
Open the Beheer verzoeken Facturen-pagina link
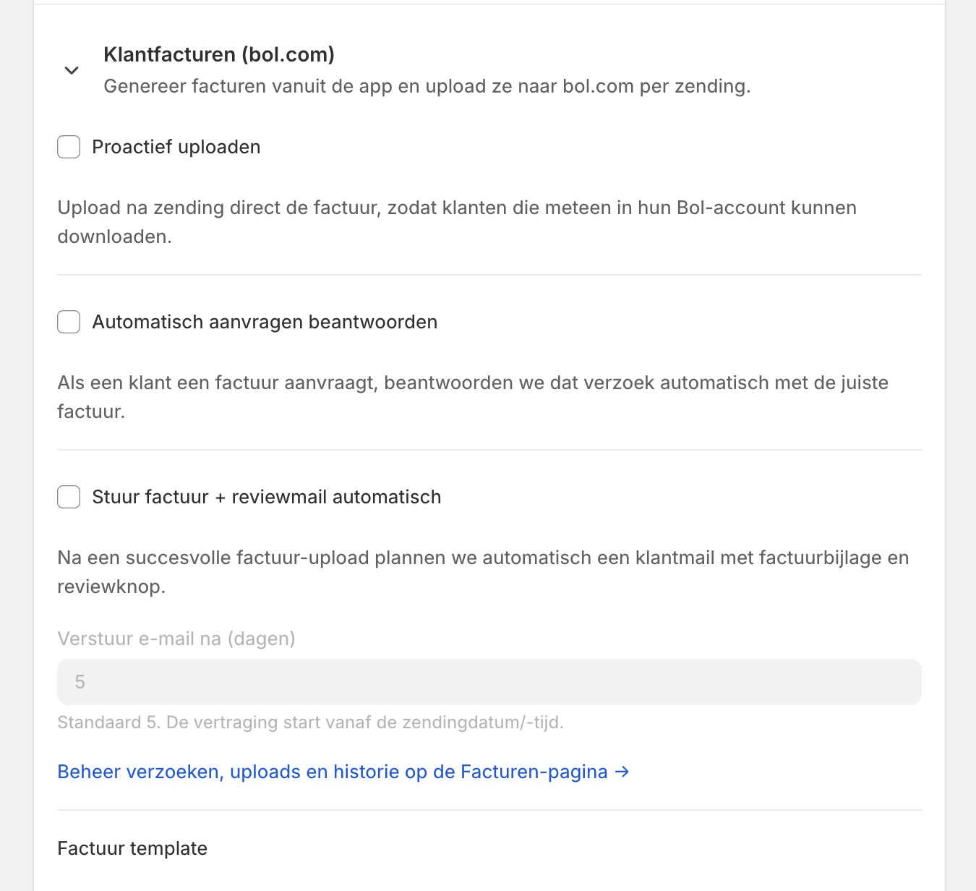[333, 772]
